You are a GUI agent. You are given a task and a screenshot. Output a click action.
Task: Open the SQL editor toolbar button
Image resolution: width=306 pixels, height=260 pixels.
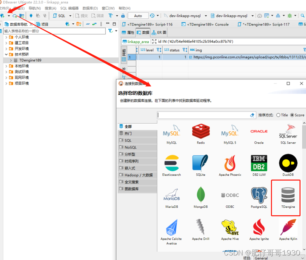(59, 16)
